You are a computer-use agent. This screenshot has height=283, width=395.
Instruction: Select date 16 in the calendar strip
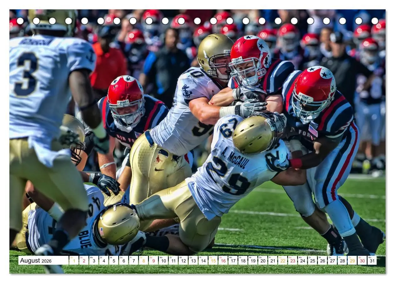223,260
